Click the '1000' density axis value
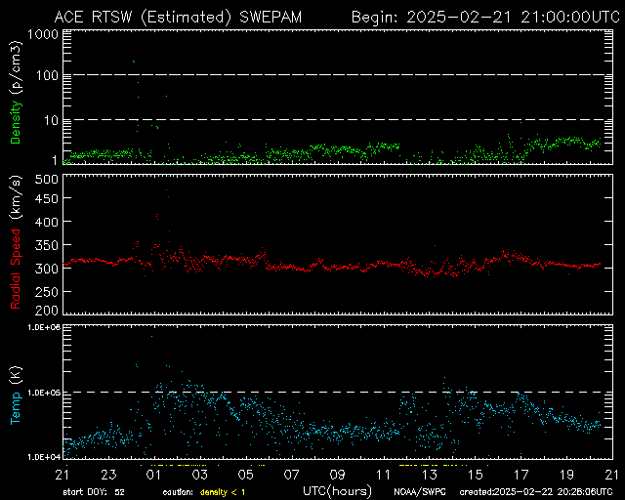The height and width of the screenshot is (500, 625). [43, 35]
